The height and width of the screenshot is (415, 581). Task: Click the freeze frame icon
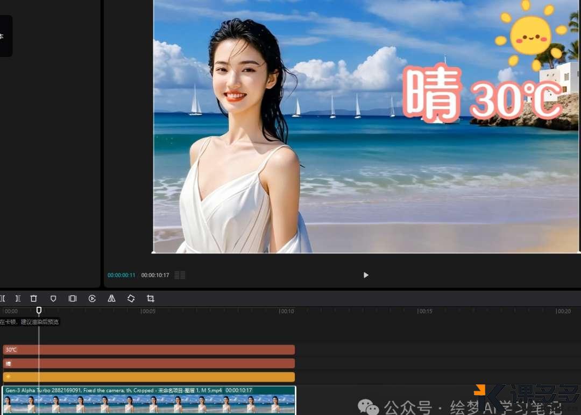(73, 298)
